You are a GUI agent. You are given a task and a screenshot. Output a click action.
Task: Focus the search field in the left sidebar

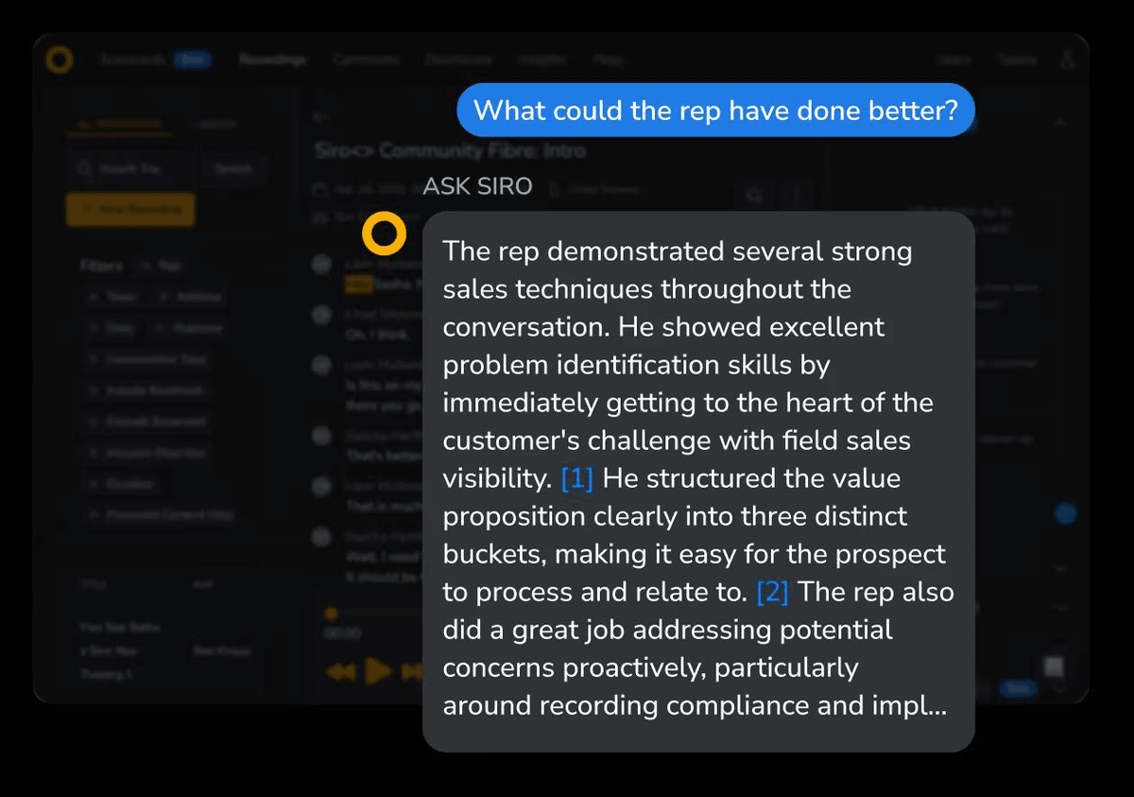131,169
